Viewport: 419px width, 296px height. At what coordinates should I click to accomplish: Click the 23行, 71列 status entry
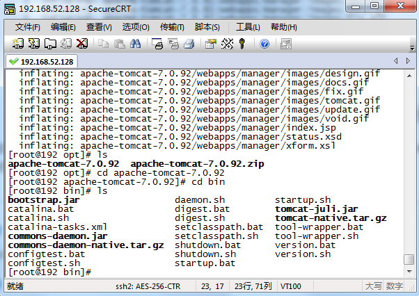click(x=253, y=286)
